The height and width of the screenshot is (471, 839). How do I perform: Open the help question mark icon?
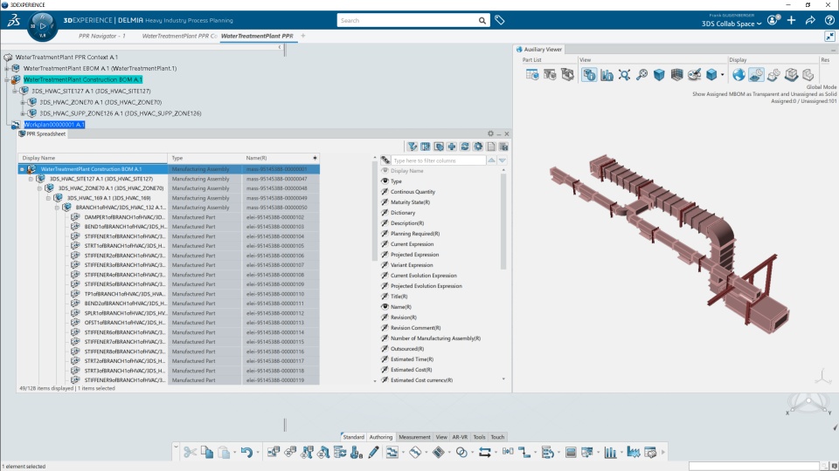click(x=829, y=20)
